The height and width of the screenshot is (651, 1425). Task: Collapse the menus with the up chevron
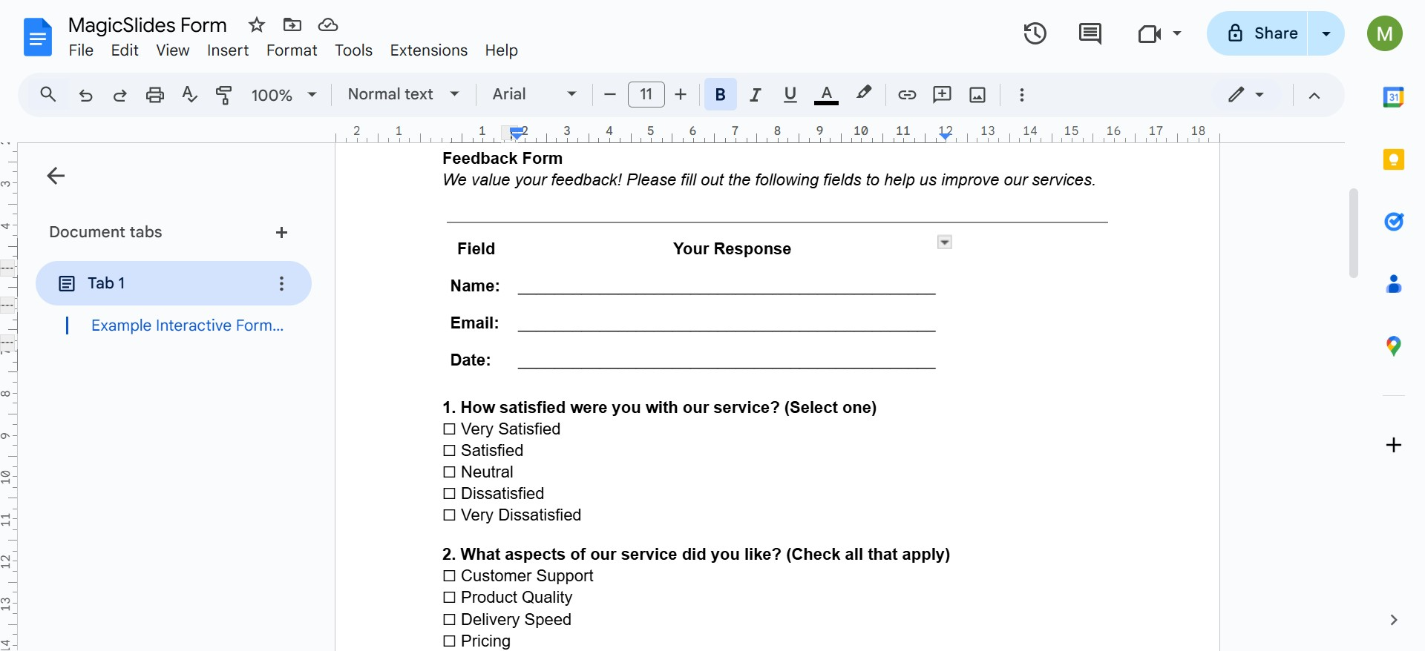point(1314,95)
